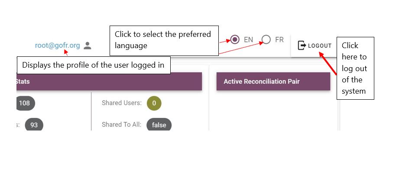Click the Active Reconciliation Pair header

[x=273, y=82]
